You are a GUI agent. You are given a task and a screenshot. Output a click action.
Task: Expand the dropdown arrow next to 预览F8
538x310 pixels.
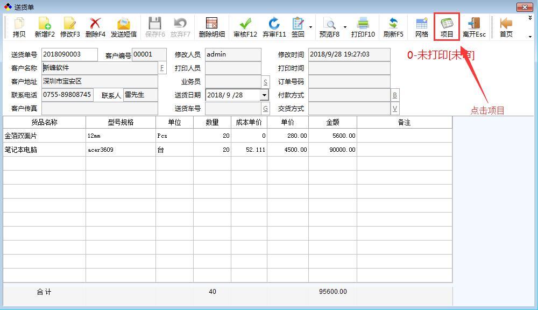(x=345, y=27)
